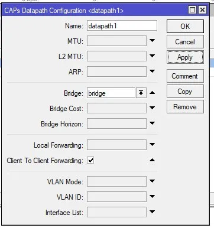
Task: Collapse the Bridge field with up arrow
Action: point(152,93)
